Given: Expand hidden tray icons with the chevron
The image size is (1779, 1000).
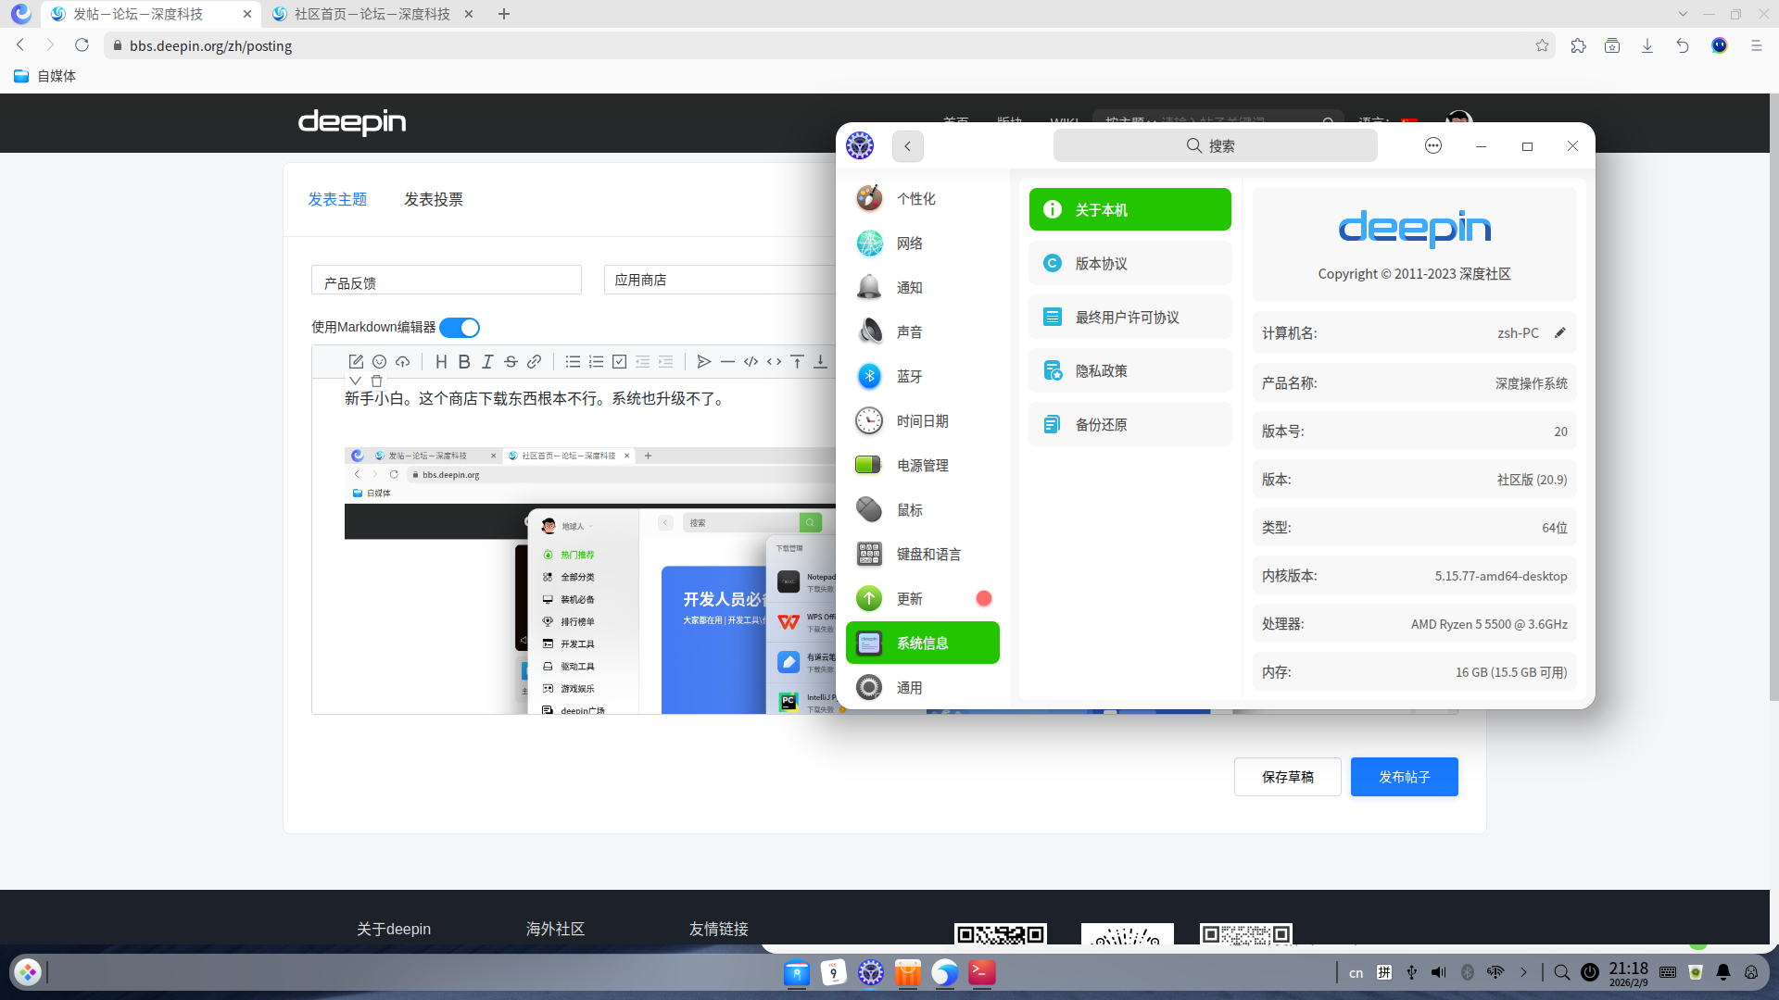Looking at the screenshot, I should click(x=1522, y=972).
